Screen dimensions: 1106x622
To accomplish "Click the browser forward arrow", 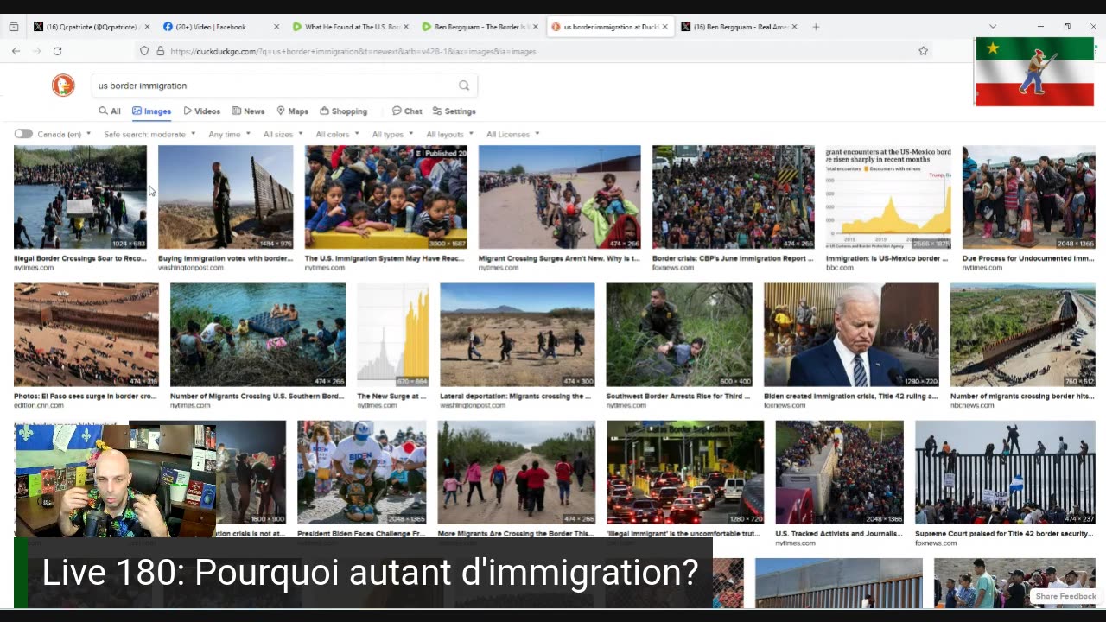I will pos(36,51).
